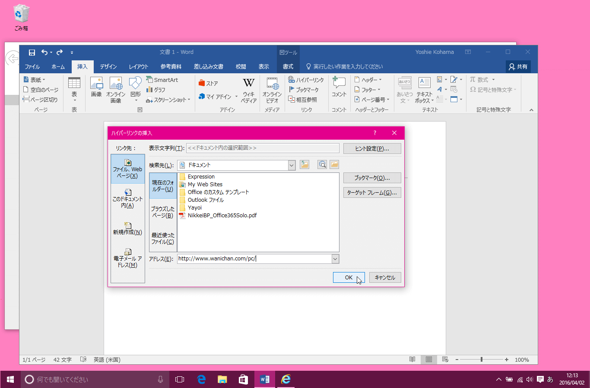Go up one folder in the hyperlink dialog
Screen dimensions: 590x388
305,165
